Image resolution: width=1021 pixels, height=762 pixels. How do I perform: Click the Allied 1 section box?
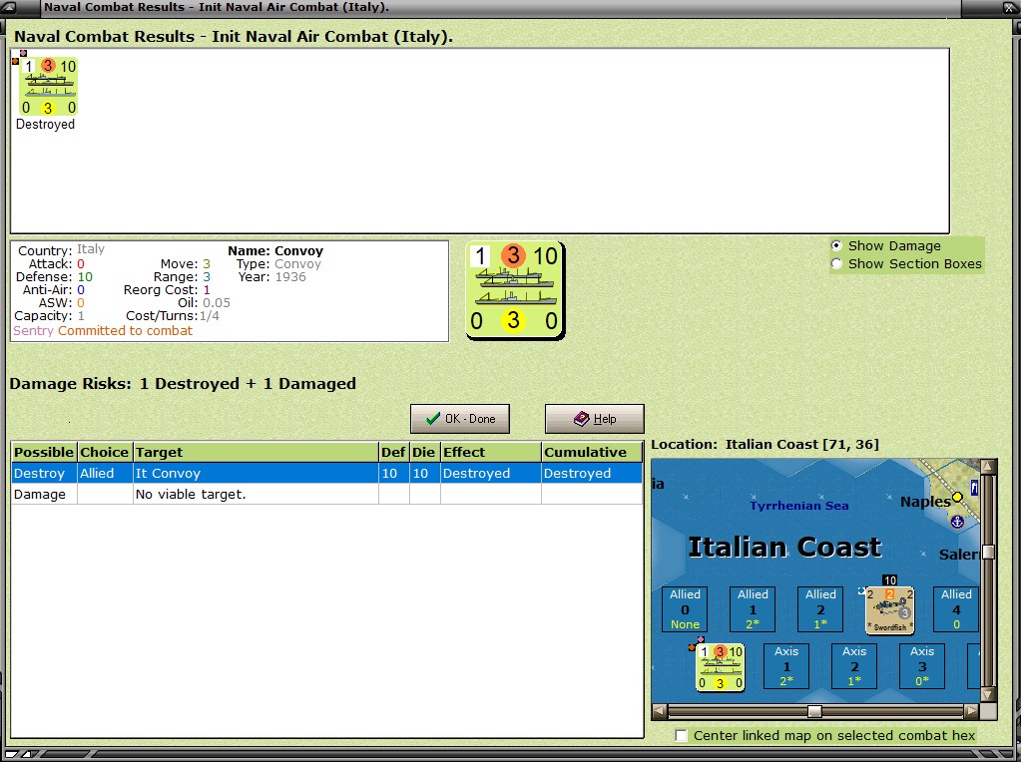pyautogui.click(x=753, y=609)
